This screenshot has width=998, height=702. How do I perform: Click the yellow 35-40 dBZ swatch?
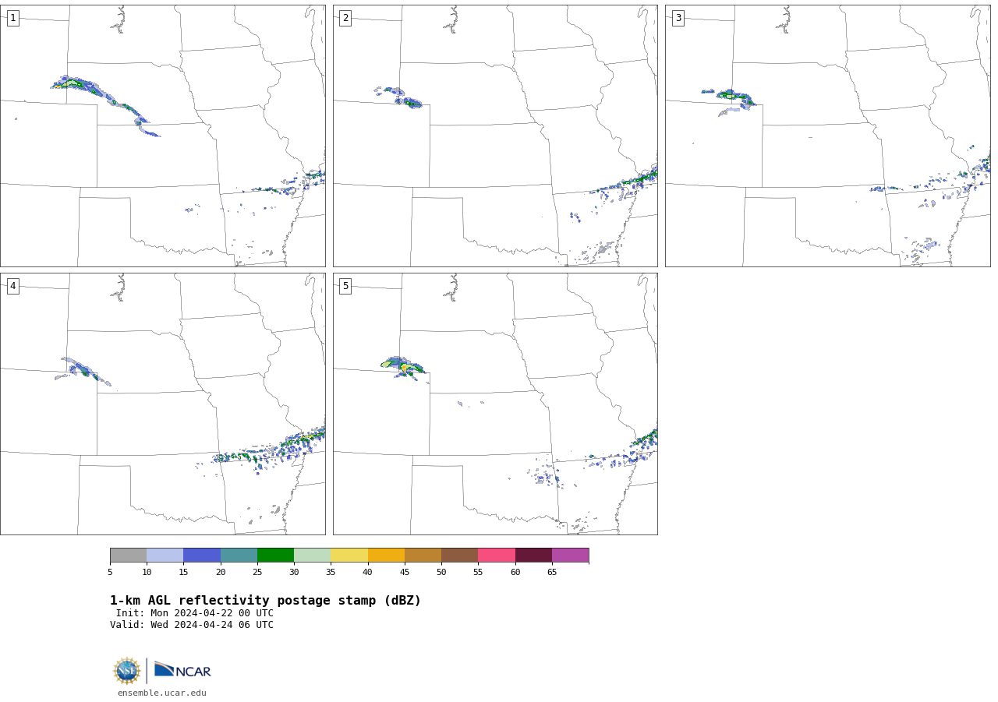point(349,556)
